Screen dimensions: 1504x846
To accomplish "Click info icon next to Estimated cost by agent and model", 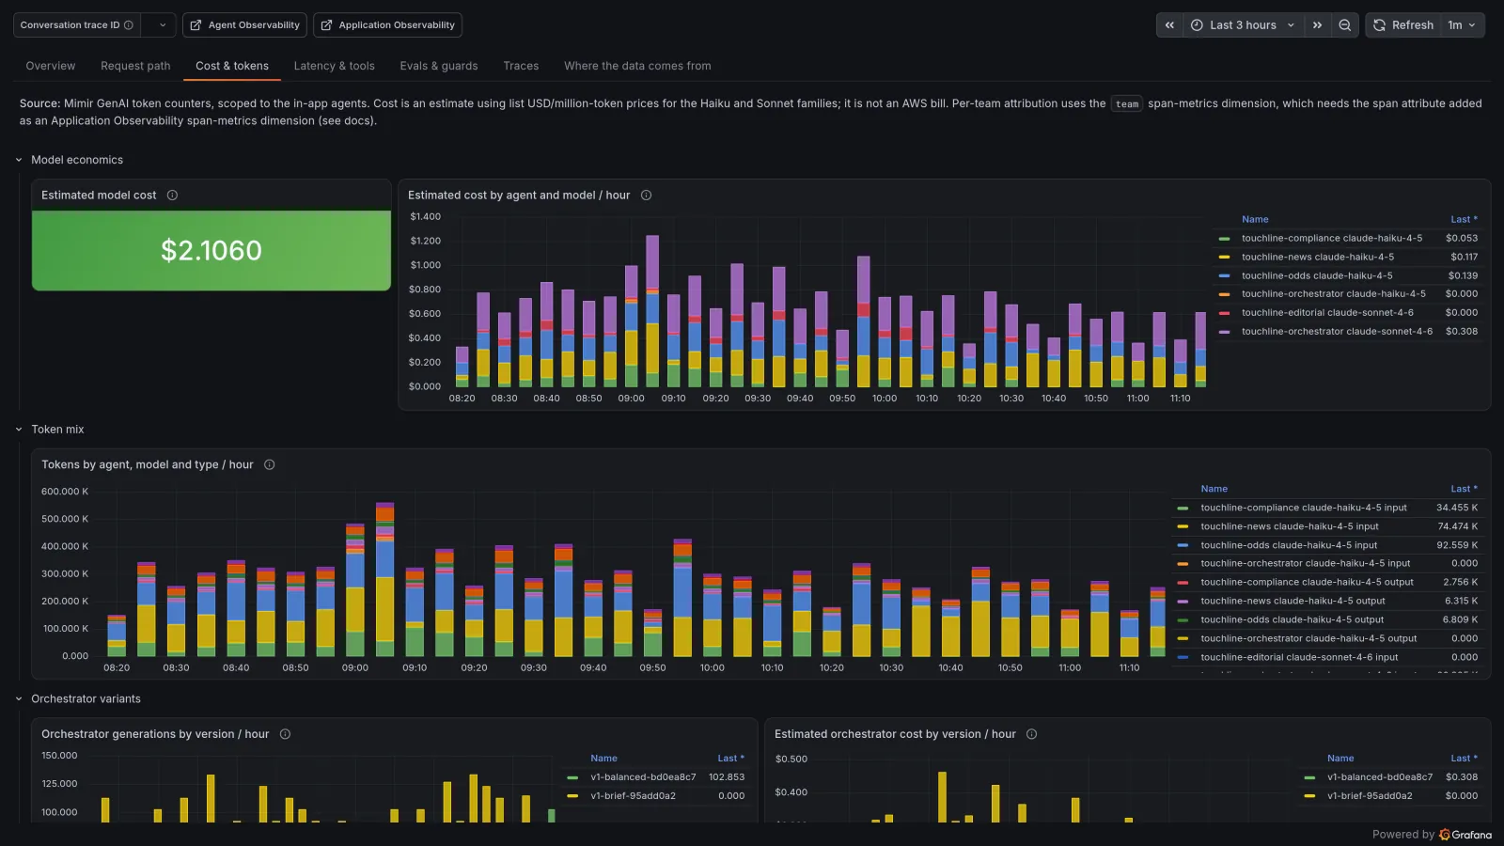I will tap(646, 196).
